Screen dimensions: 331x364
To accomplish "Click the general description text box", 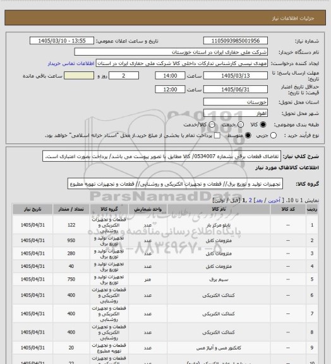I will (162, 156).
